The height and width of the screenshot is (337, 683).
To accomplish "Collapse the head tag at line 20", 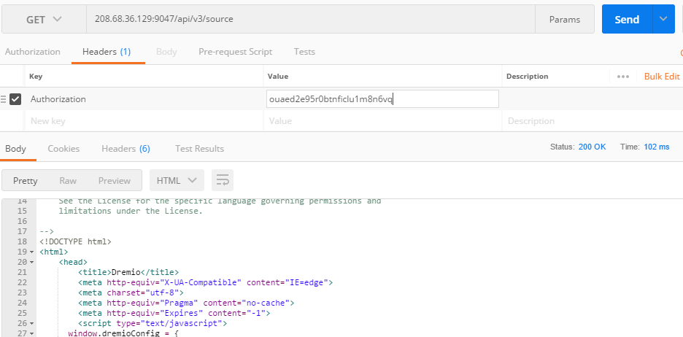I will (32, 262).
